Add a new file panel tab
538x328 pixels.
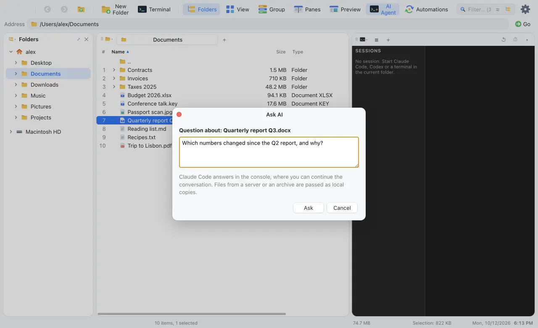point(224,40)
